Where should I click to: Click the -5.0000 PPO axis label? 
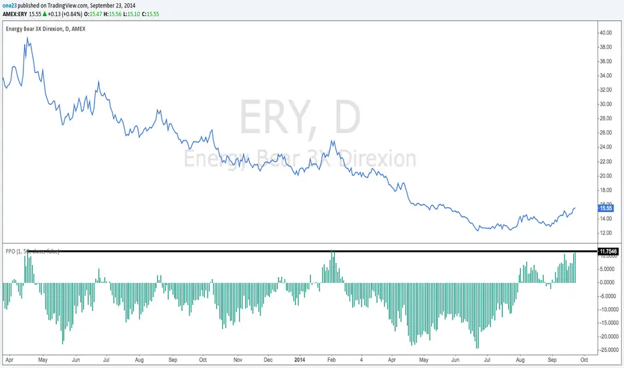(607, 296)
